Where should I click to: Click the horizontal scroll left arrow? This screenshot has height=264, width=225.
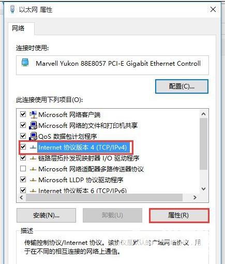[x=22, y=197]
